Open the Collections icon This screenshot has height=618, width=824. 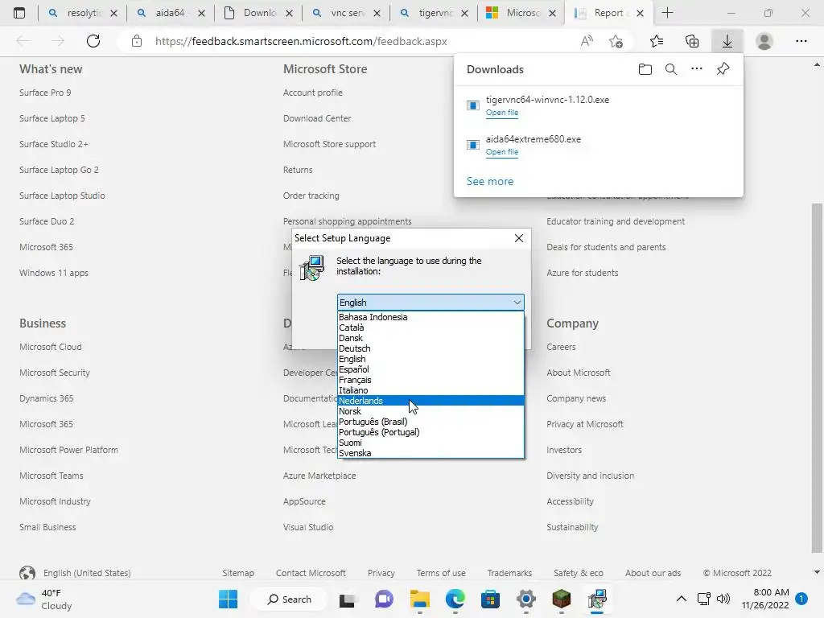click(x=692, y=41)
